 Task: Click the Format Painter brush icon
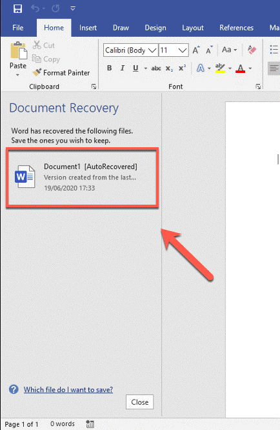coord(37,72)
